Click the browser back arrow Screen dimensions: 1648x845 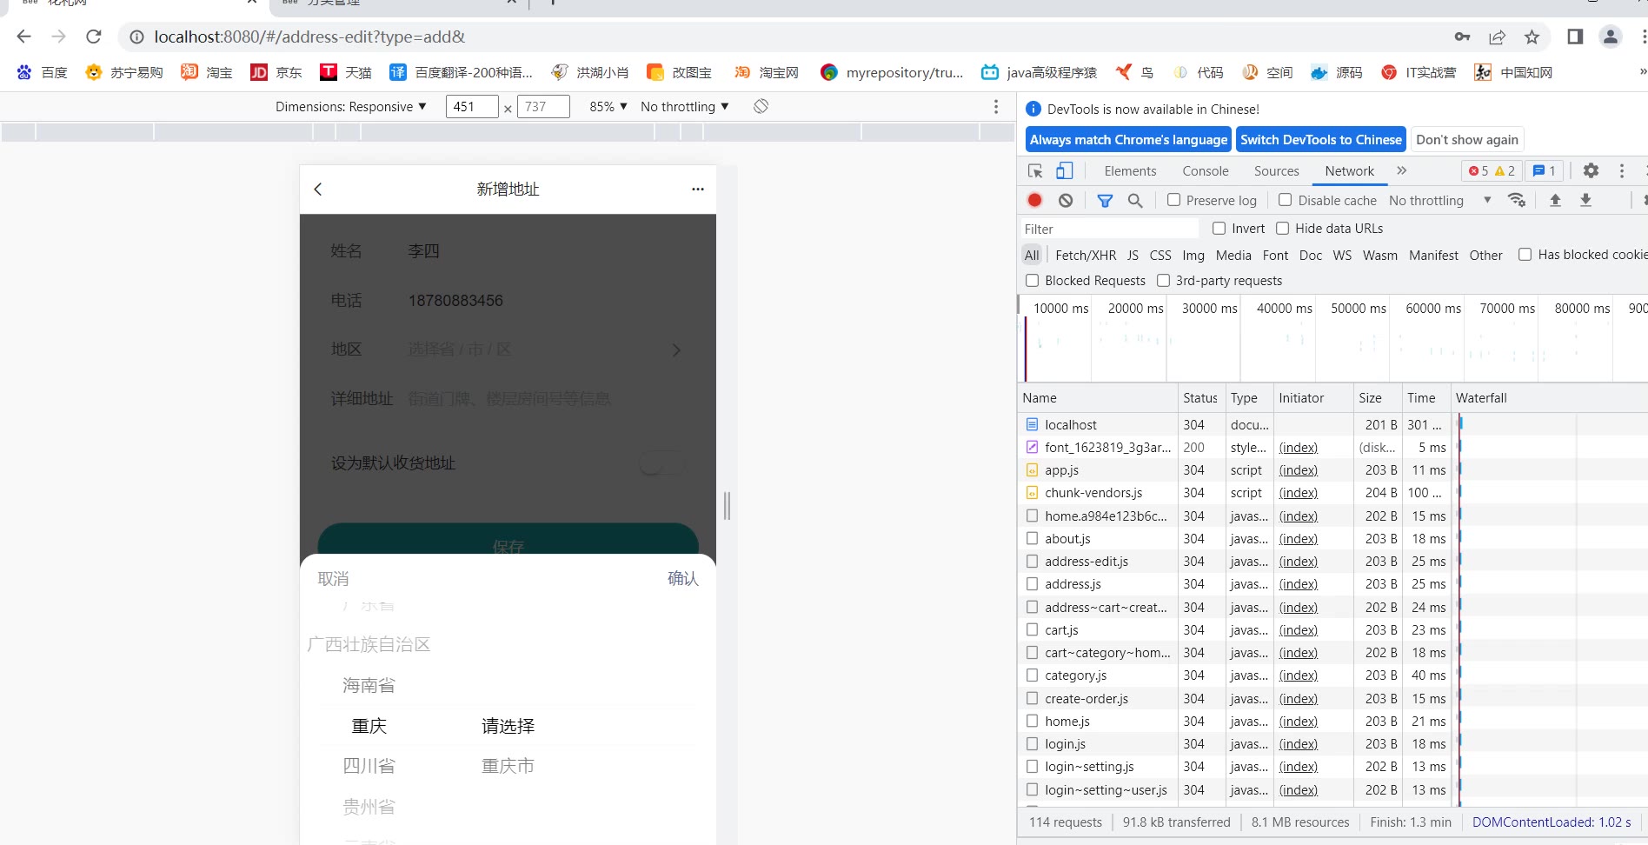(23, 37)
